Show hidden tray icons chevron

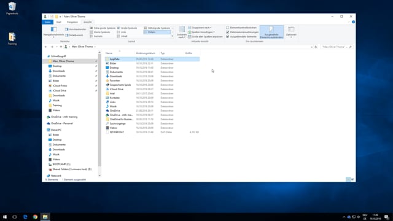(344, 217)
